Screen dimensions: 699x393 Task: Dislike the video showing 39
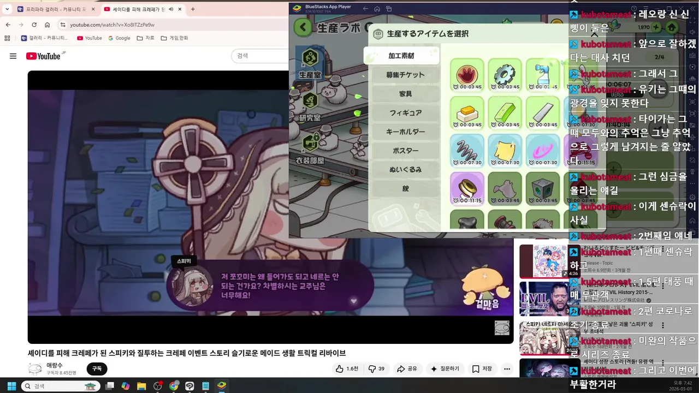(377, 369)
